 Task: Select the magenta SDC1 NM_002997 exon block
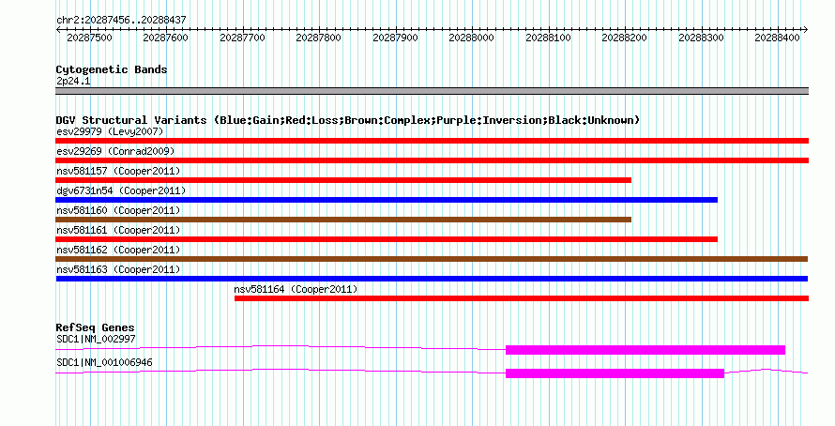coord(645,350)
